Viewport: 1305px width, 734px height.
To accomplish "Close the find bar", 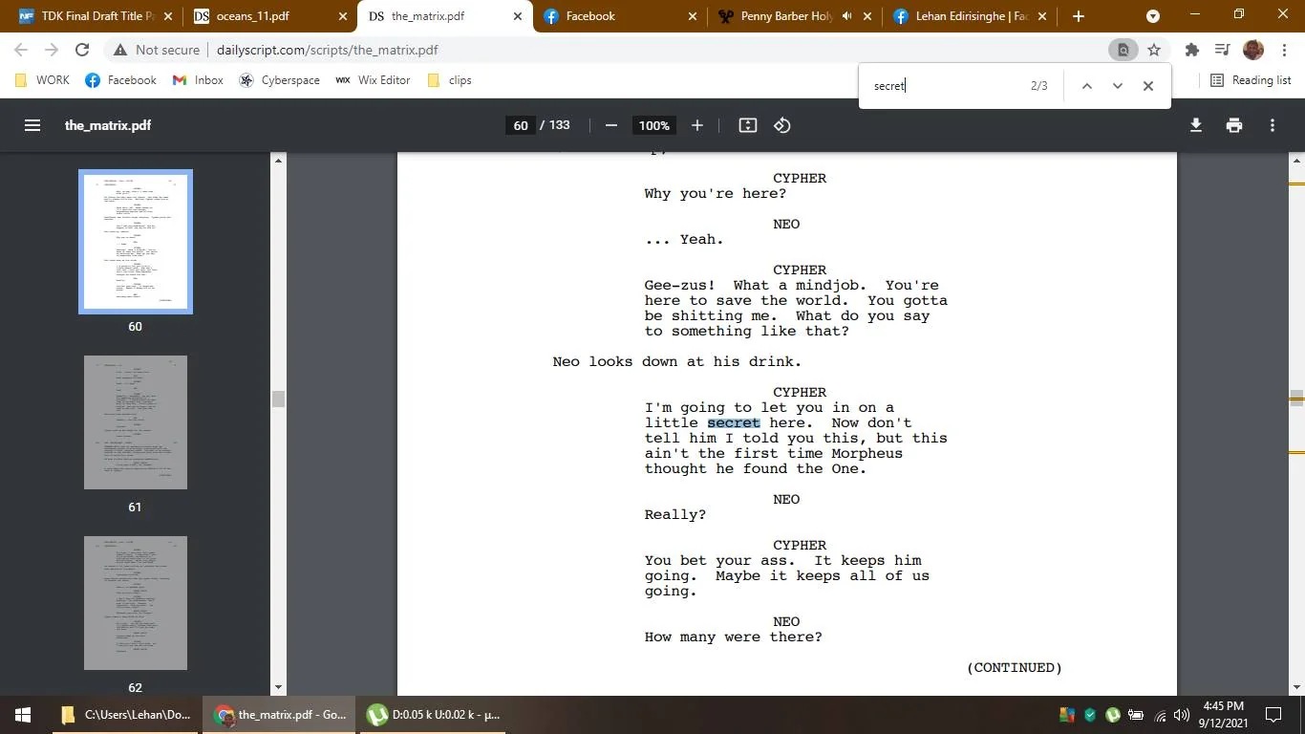I will click(1148, 86).
